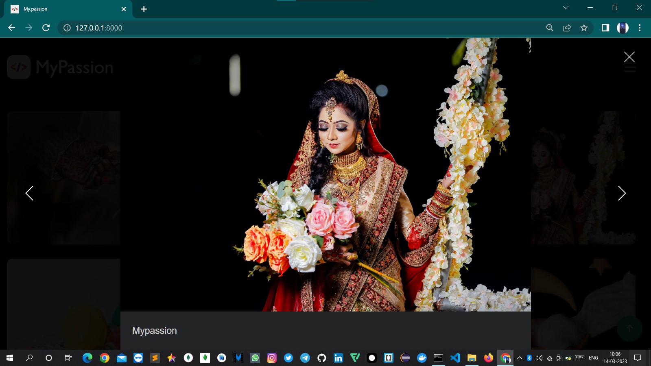Open Firefox from the taskbar

click(x=489, y=358)
